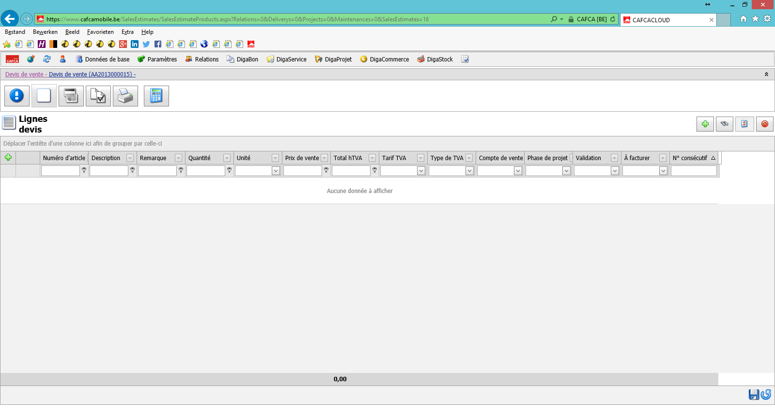775x416 pixels.
Task: Click the green plus in grid header corner
Action: pyautogui.click(x=8, y=158)
